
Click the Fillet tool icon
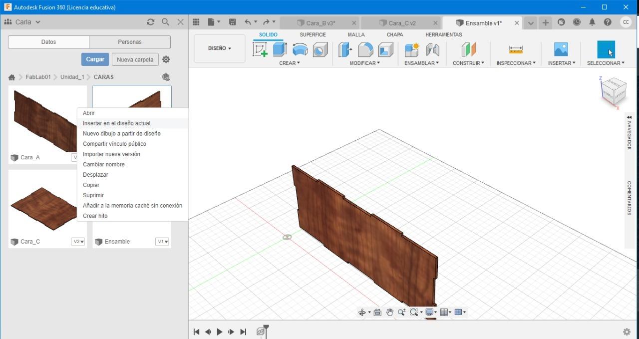pos(365,49)
